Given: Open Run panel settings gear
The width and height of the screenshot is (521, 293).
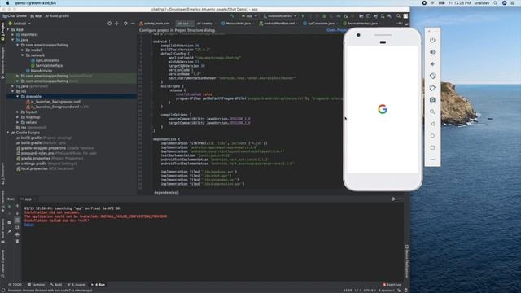Looking at the screenshot, I should [393, 199].
